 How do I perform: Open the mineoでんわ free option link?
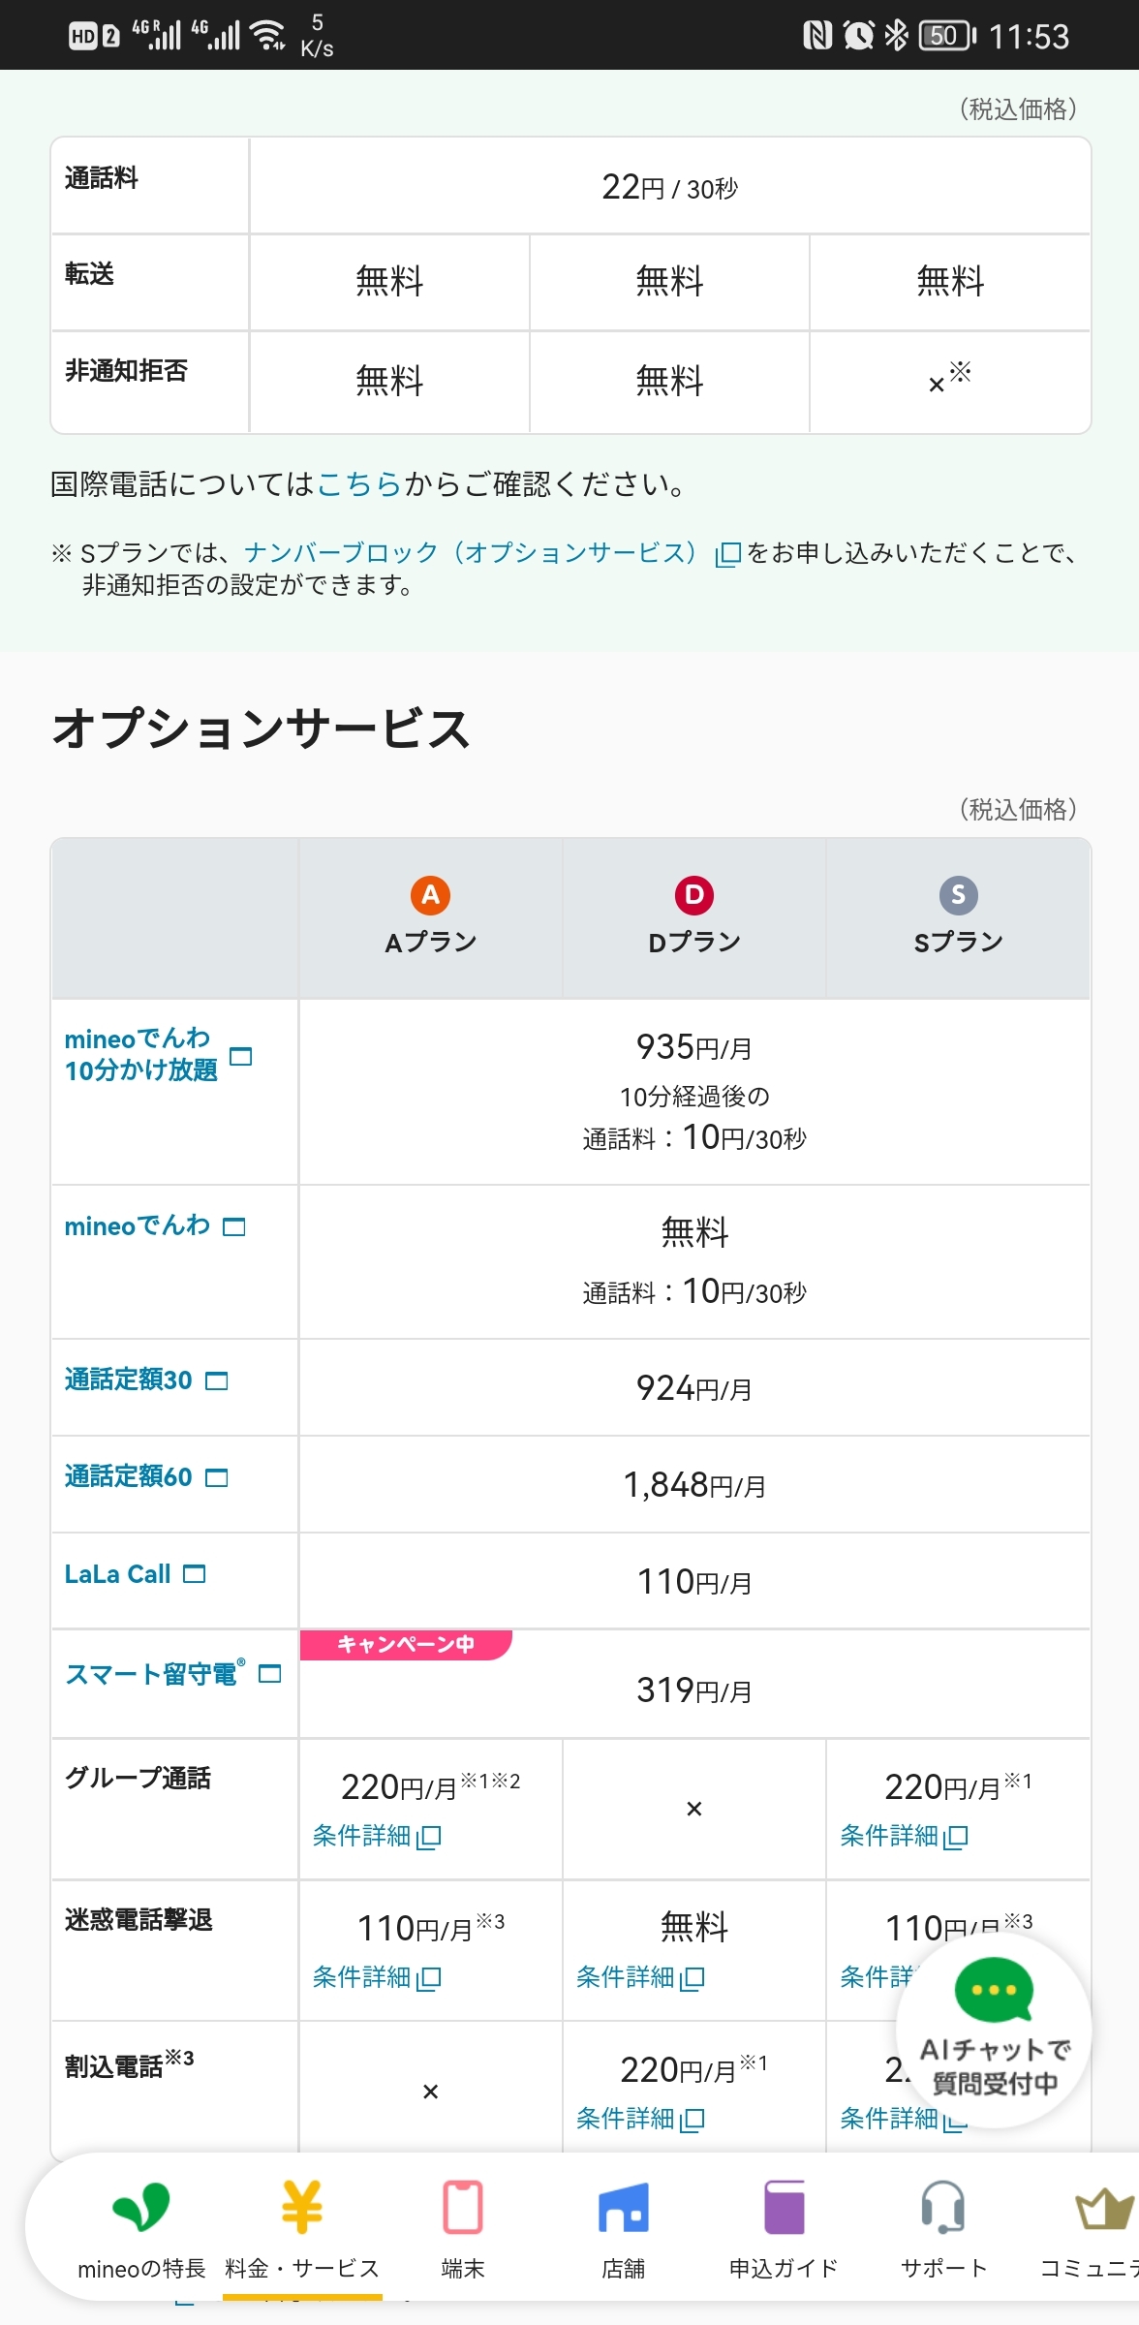(x=138, y=1226)
